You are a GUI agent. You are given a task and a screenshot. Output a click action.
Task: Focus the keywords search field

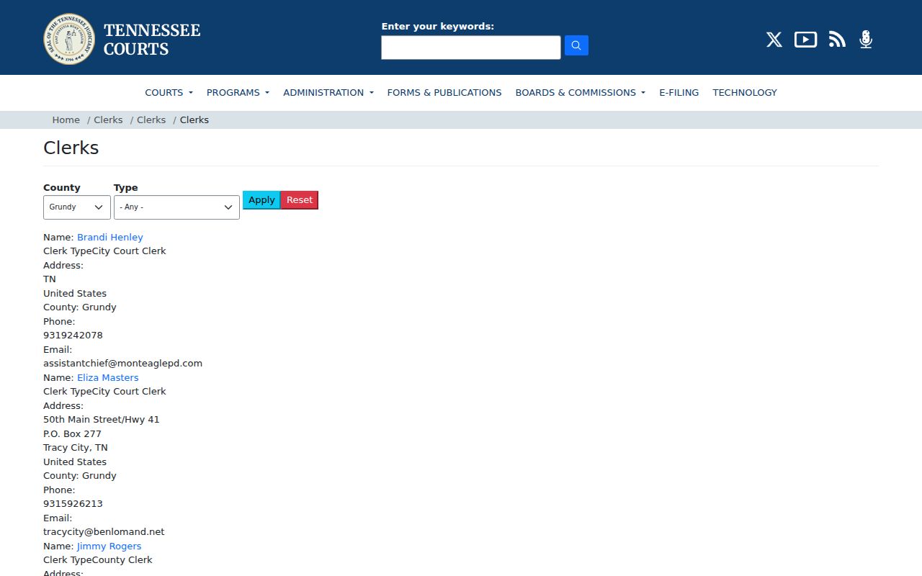pos(471,48)
